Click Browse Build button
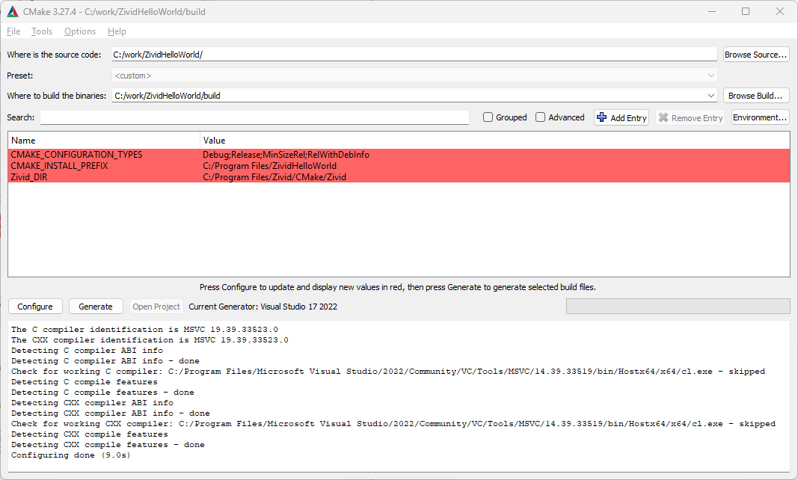798x480 pixels. click(755, 96)
